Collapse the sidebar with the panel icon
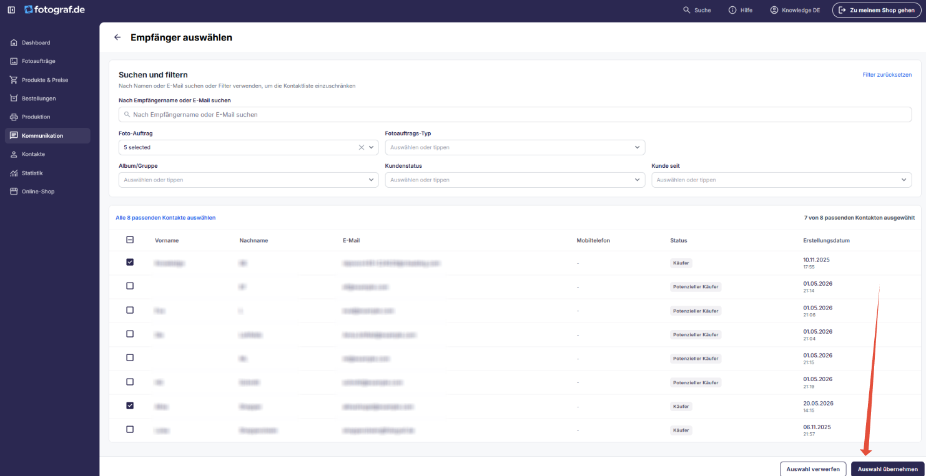The width and height of the screenshot is (926, 476). click(11, 10)
